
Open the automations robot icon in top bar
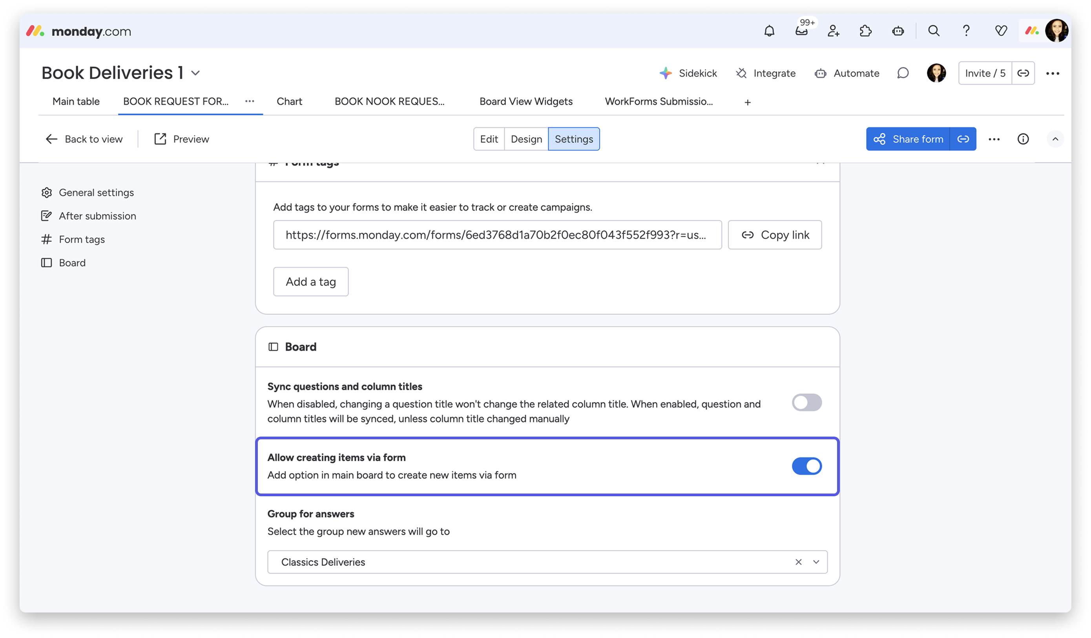898,31
